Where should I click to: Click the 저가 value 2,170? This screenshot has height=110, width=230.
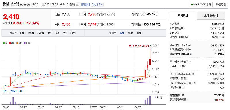(x=92, y=24)
